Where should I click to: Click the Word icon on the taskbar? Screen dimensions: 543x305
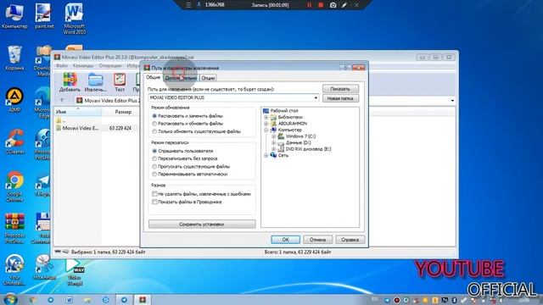69,300
